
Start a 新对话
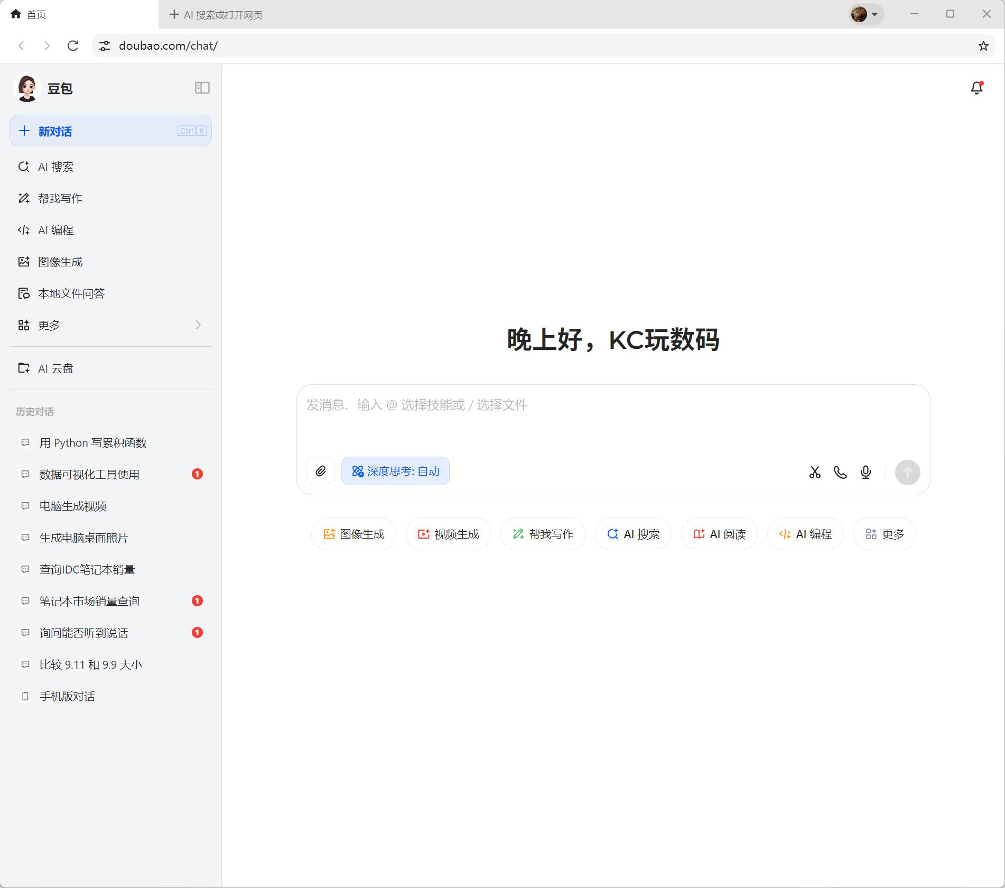[110, 131]
